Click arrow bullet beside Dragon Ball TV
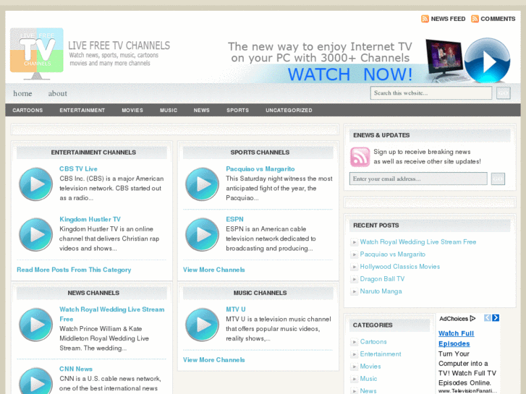 (x=355, y=279)
